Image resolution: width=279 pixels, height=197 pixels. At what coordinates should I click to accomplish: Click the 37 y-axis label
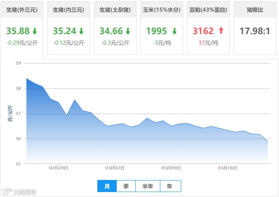tap(18, 114)
